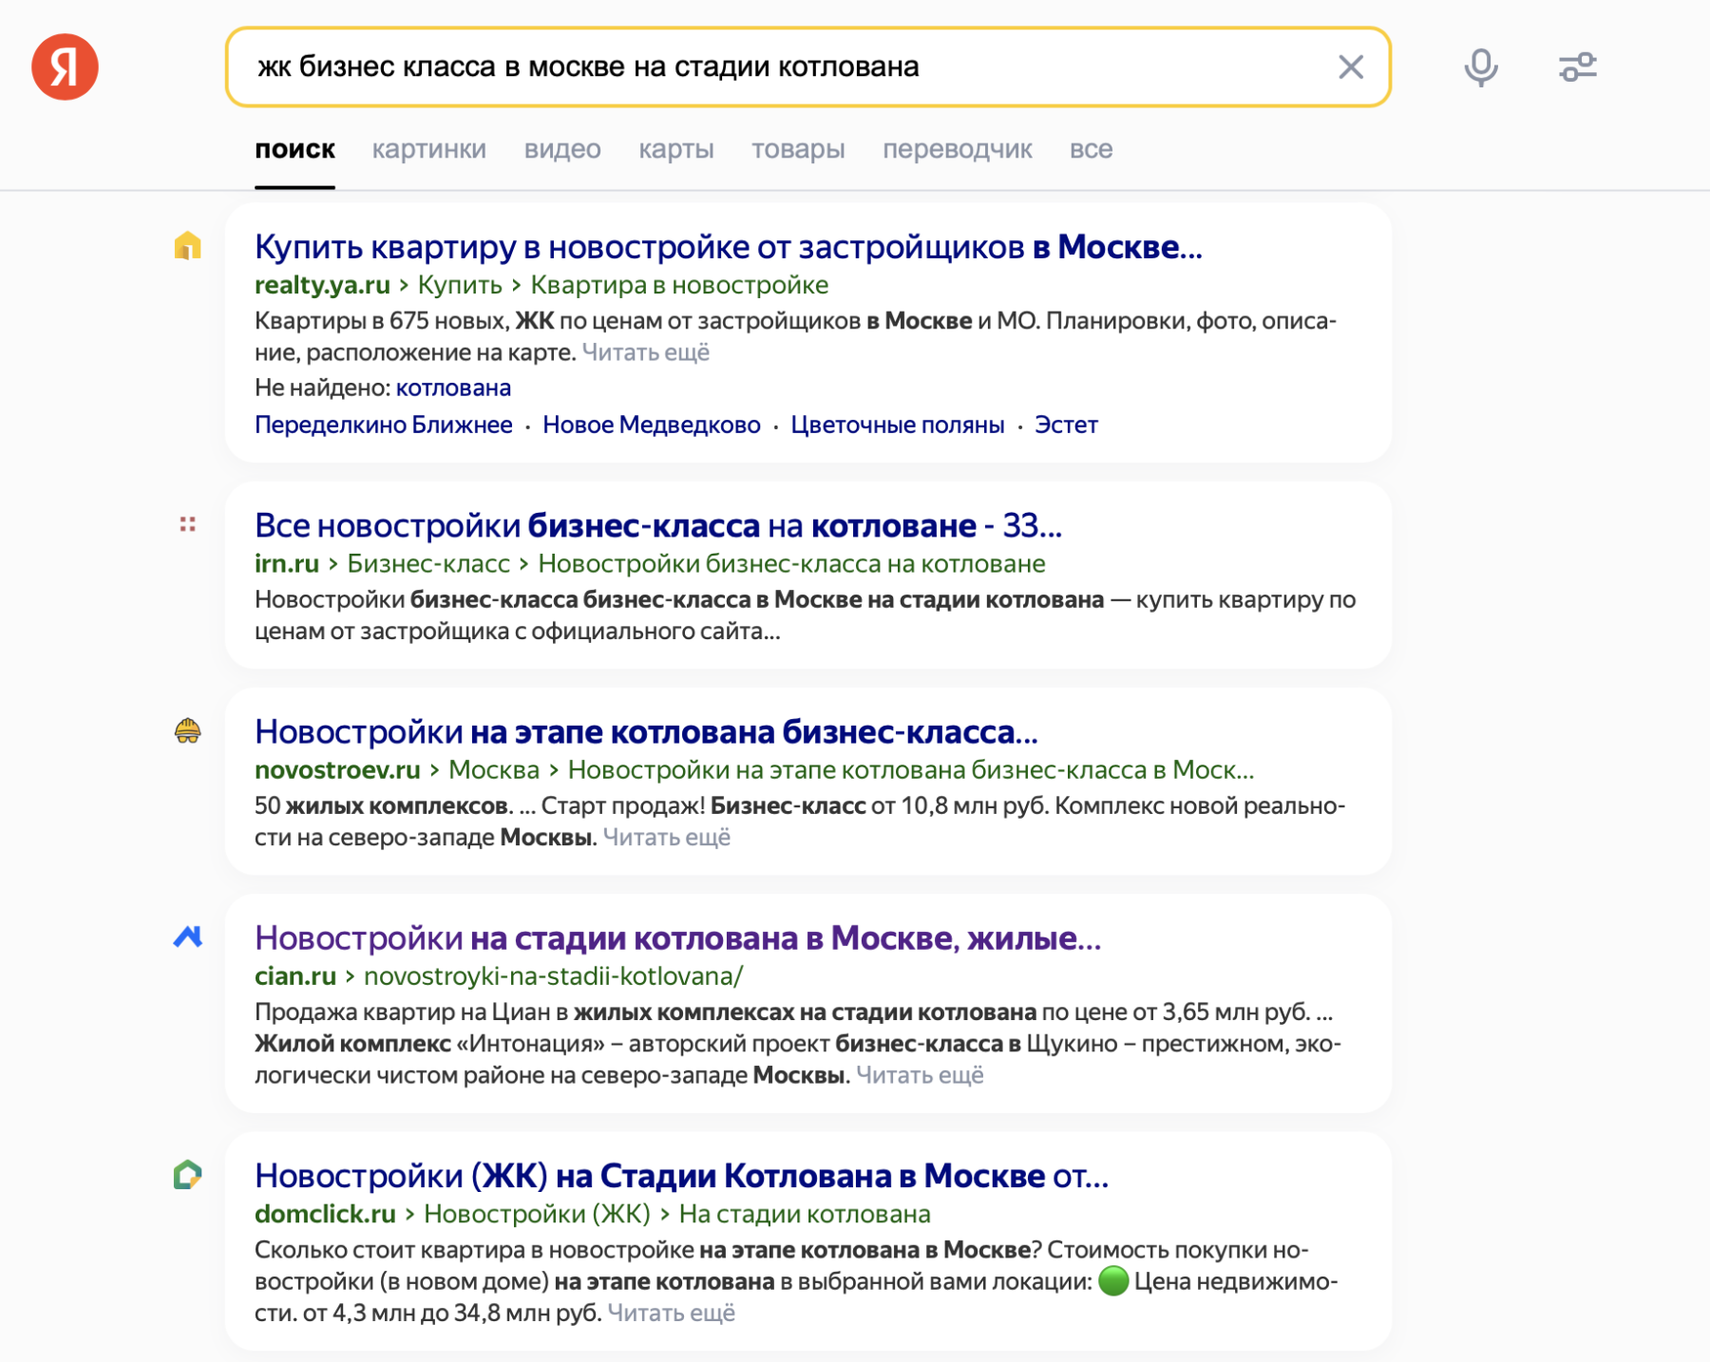Open 'Цветочные поляны' sitelink

coord(897,425)
